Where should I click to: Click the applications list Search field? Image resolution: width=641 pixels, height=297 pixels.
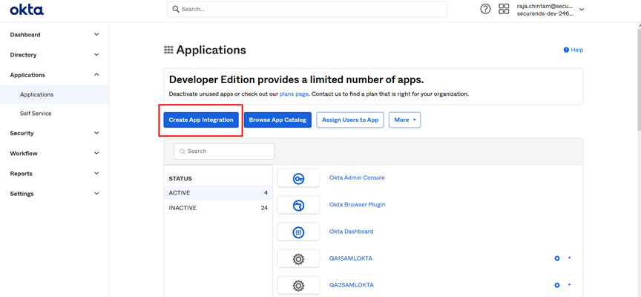[224, 151]
